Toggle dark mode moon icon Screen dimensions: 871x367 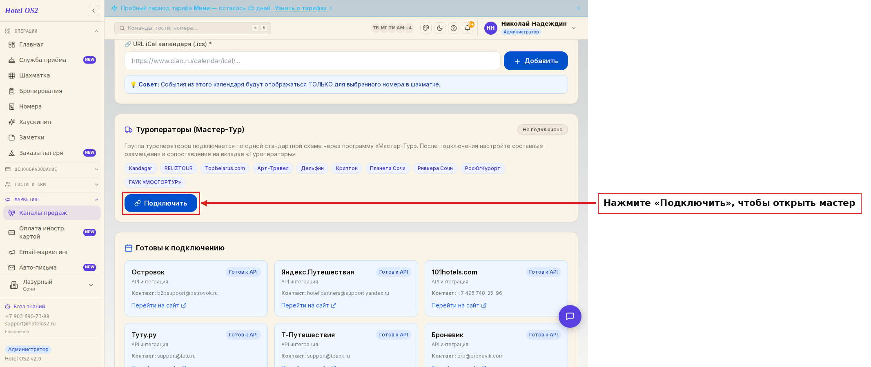(x=440, y=28)
